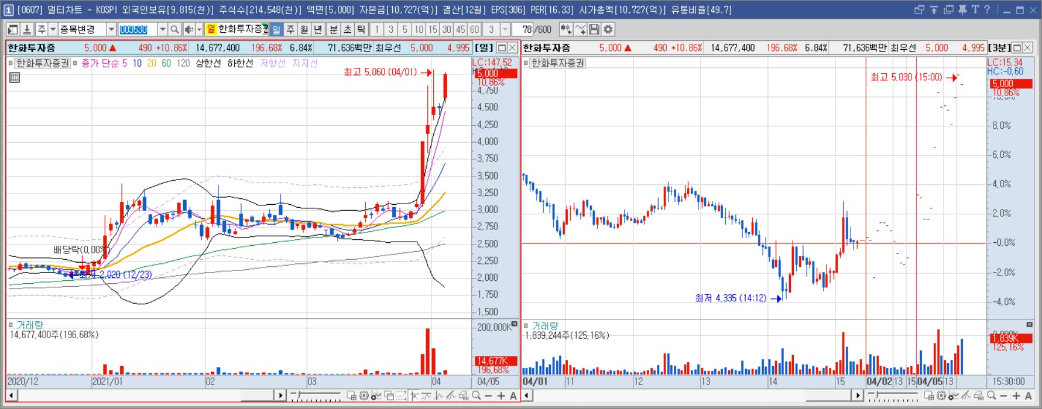Viewport: 1042px width, 409px height.
Task: Toggle the 거래량 volume indicator box on right chart
Action: [x=526, y=325]
